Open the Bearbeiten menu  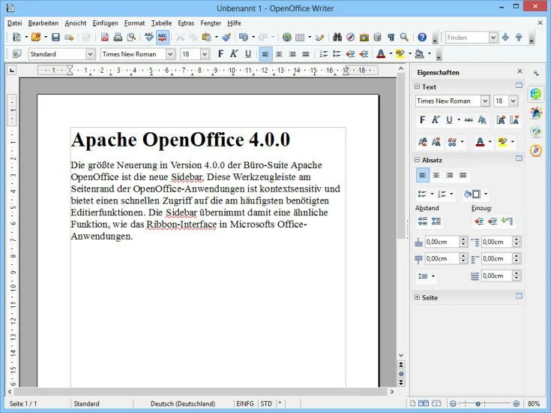[x=43, y=23]
